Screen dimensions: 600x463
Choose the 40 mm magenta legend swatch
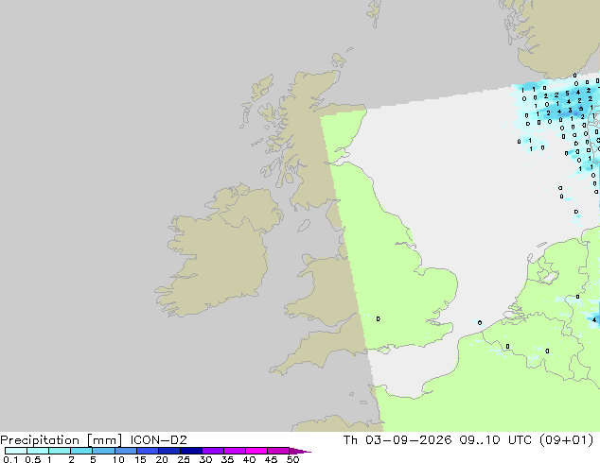pyautogui.click(x=256, y=451)
